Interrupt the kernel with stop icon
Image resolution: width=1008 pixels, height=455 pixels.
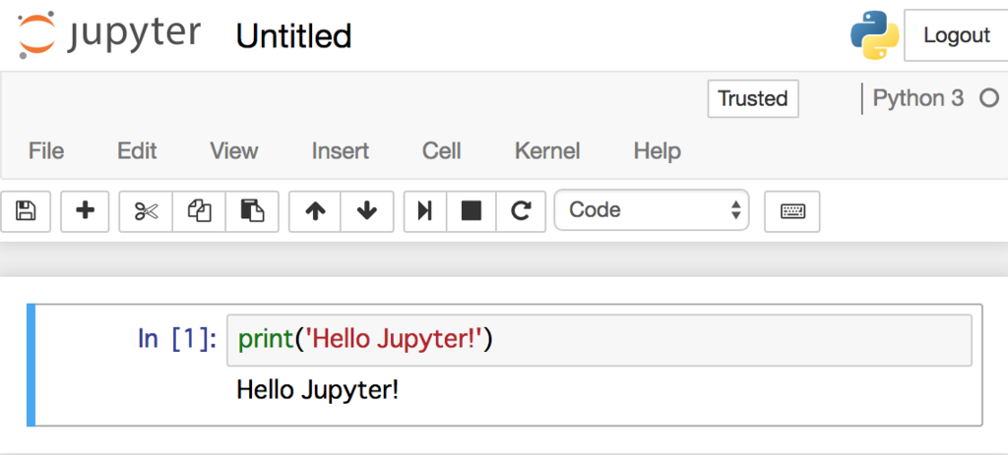[x=472, y=210]
